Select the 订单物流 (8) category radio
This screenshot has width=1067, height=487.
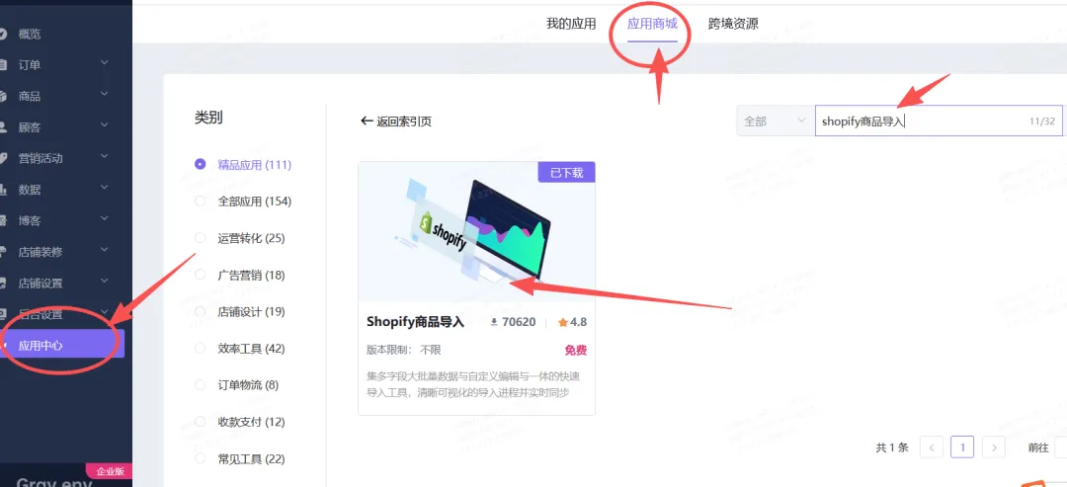pos(200,385)
